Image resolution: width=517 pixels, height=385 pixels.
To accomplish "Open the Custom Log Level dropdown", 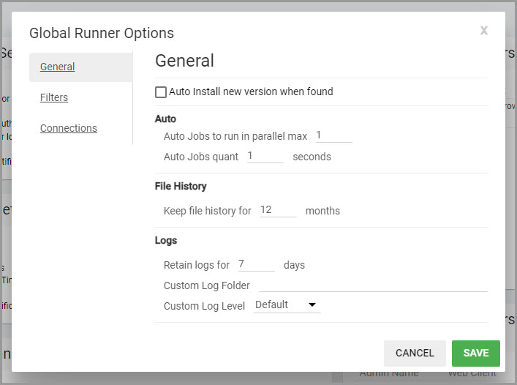I will pyautogui.click(x=287, y=305).
